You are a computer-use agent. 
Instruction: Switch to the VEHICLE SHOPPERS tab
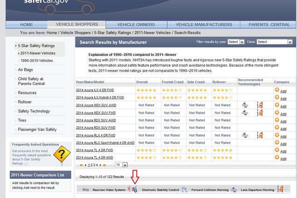click(77, 24)
